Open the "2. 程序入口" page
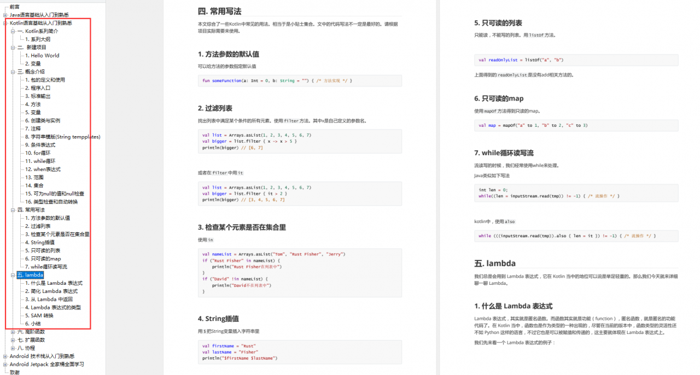700x375 pixels. point(37,87)
